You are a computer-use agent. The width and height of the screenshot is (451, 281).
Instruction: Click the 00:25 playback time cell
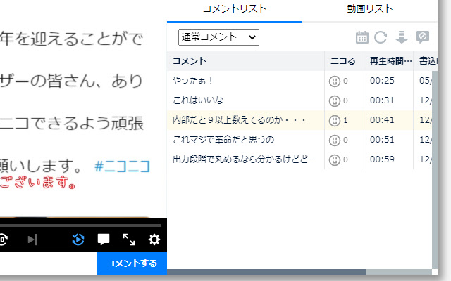(x=382, y=81)
